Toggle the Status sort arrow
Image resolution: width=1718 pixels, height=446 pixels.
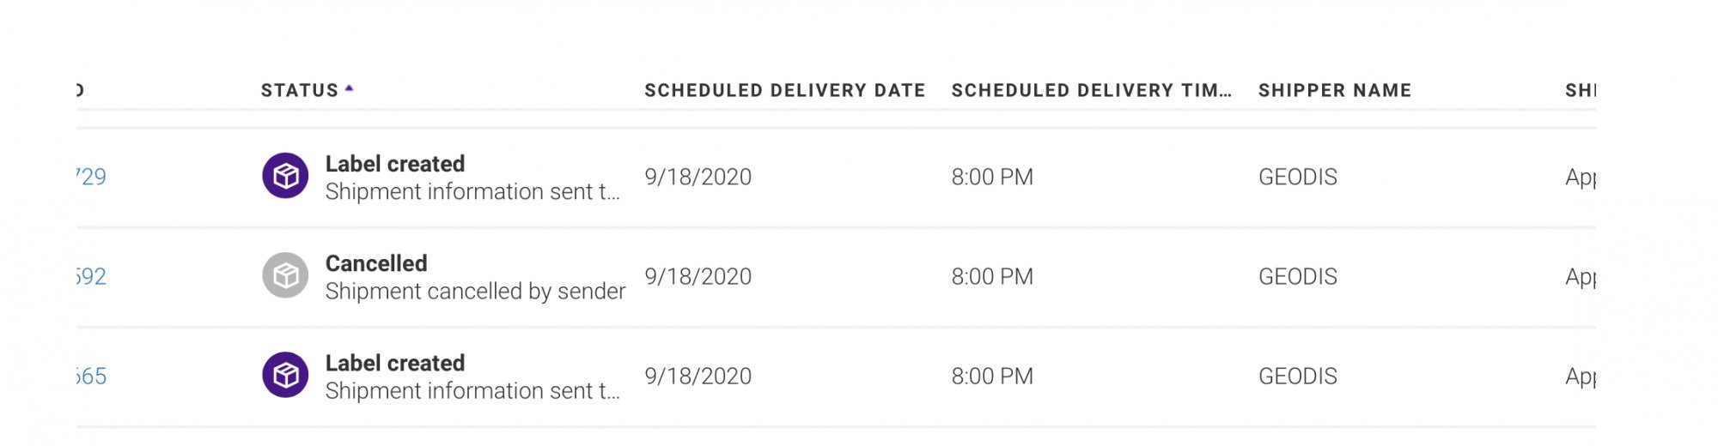click(x=349, y=88)
